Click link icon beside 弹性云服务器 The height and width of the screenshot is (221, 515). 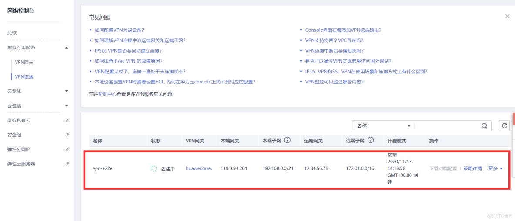tap(67, 164)
